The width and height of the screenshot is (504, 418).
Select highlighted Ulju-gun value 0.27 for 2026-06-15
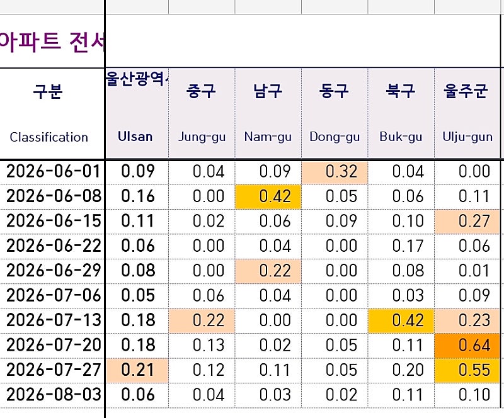[x=467, y=222]
